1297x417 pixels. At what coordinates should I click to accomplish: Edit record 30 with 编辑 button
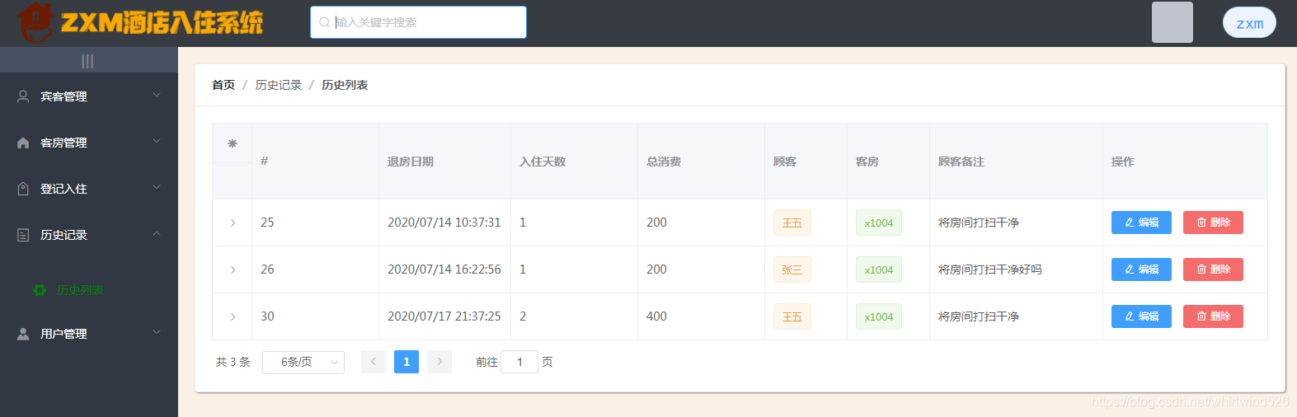1141,316
